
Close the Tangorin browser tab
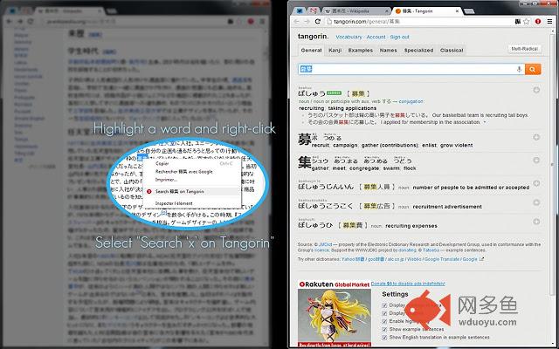click(457, 11)
